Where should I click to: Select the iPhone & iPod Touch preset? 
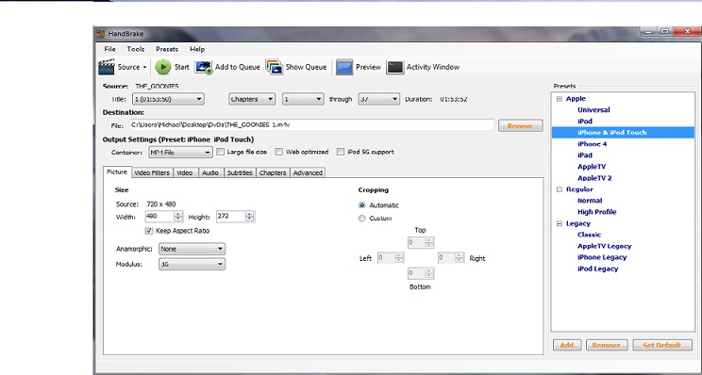pyautogui.click(x=612, y=132)
